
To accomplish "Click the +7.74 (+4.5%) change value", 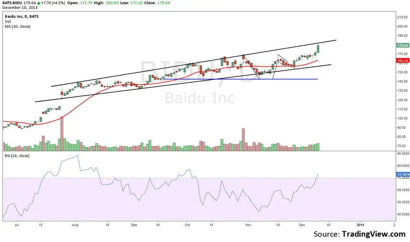I will [x=53, y=3].
